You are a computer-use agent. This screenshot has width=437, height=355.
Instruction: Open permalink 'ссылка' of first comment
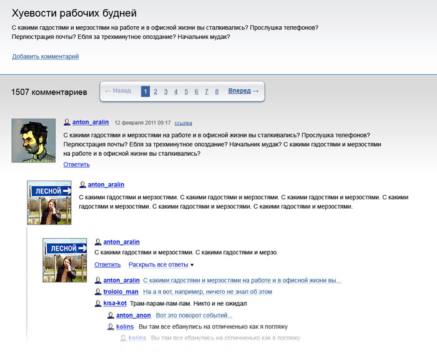click(x=184, y=123)
